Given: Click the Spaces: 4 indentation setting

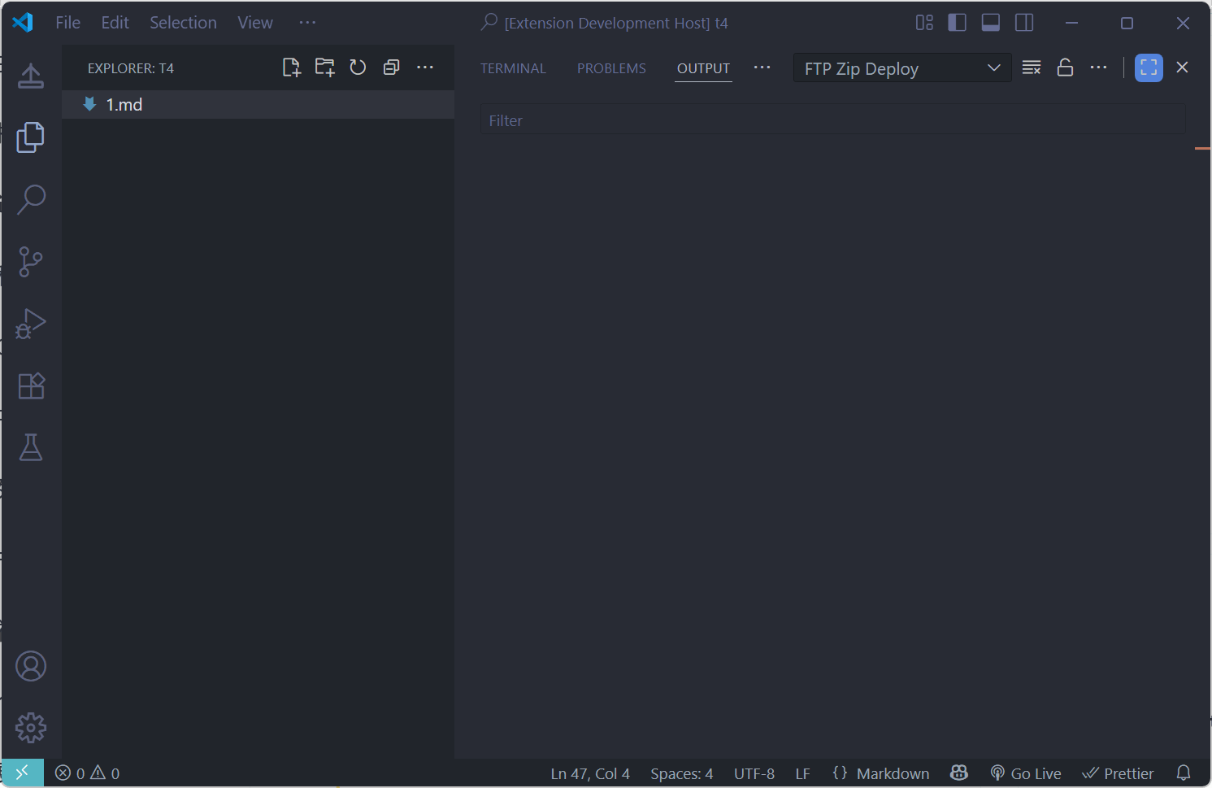Looking at the screenshot, I should (x=681, y=773).
